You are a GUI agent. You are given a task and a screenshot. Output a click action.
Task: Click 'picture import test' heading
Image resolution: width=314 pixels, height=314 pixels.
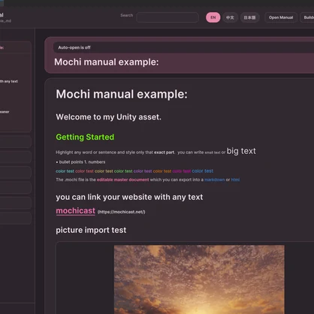pyautogui.click(x=91, y=230)
